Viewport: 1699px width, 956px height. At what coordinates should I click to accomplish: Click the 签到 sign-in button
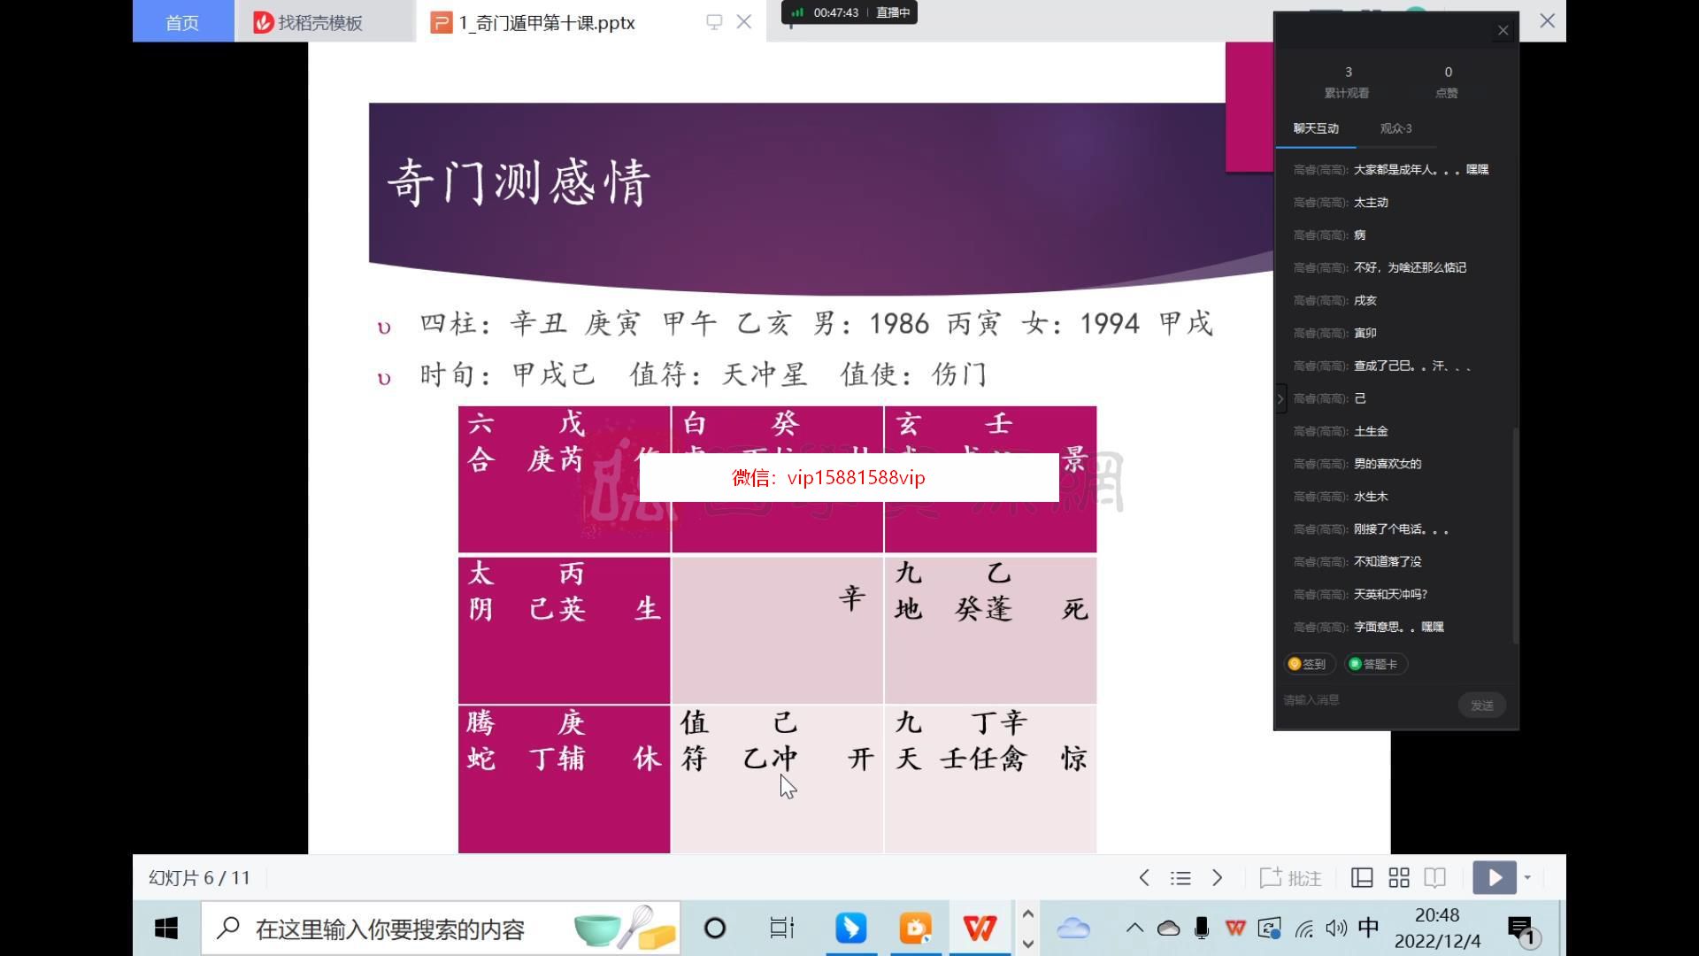(x=1308, y=664)
